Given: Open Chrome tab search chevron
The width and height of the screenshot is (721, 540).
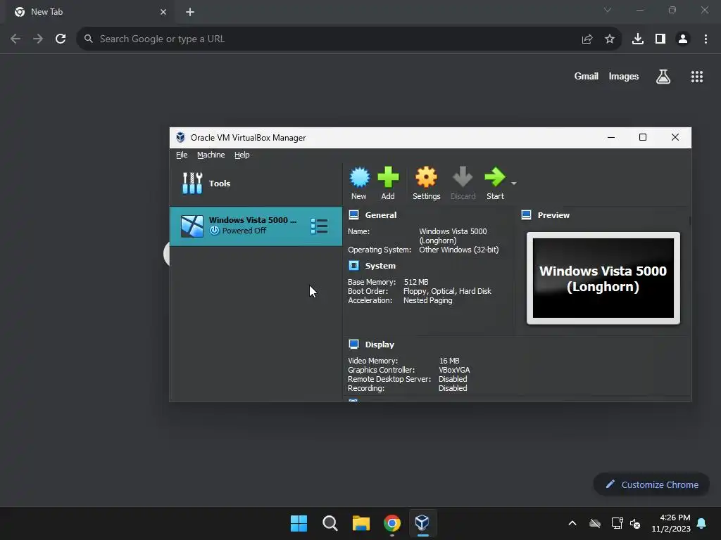Looking at the screenshot, I should (608, 10).
